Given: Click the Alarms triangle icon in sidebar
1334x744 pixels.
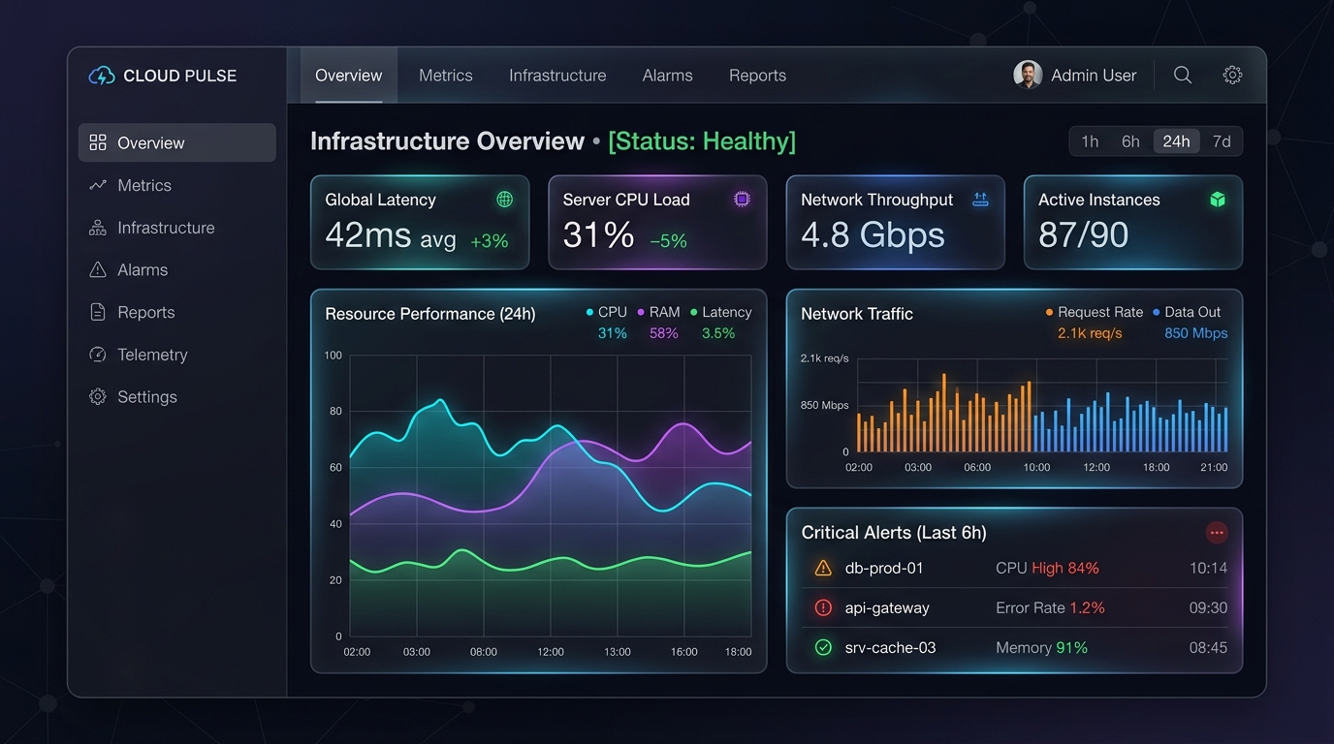Looking at the screenshot, I should pyautogui.click(x=98, y=269).
